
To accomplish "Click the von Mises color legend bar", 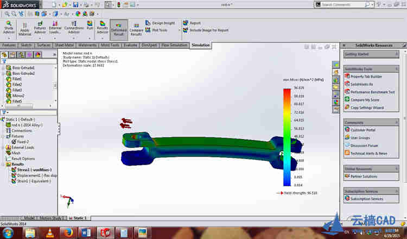I will pos(287,137).
